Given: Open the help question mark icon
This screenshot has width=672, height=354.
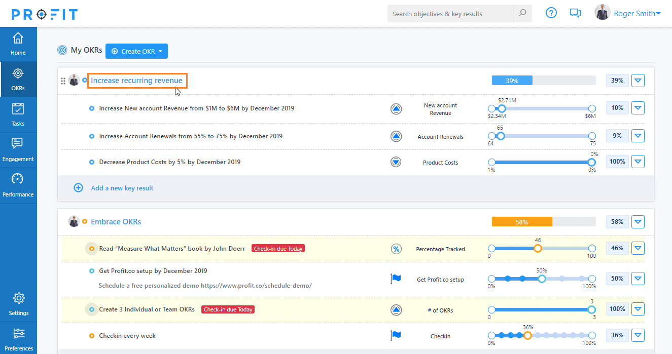Looking at the screenshot, I should (x=551, y=13).
